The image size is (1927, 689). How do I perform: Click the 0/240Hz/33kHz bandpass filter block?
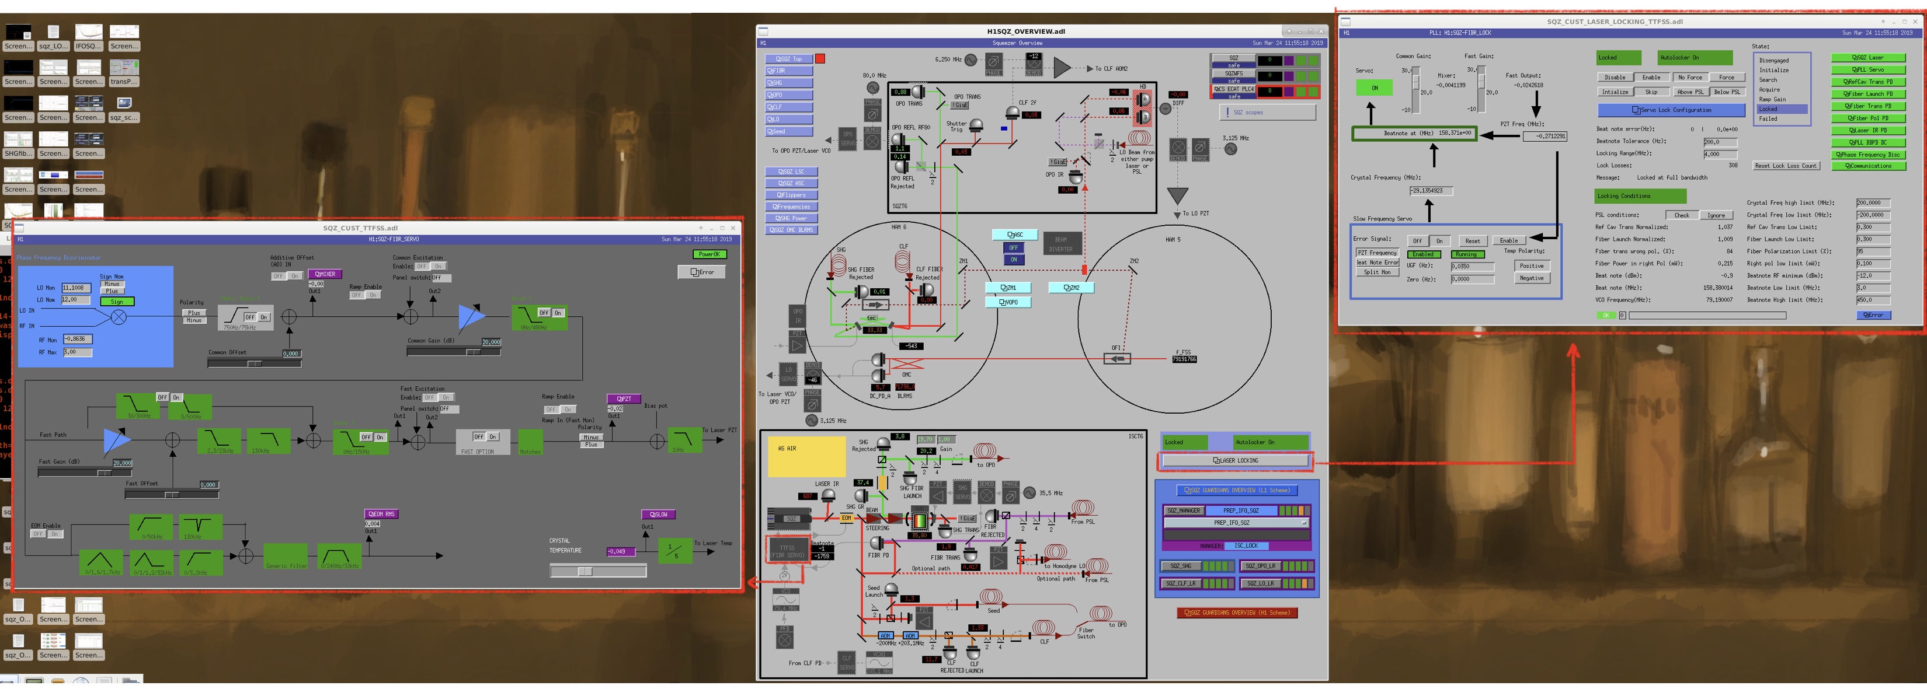click(x=339, y=557)
